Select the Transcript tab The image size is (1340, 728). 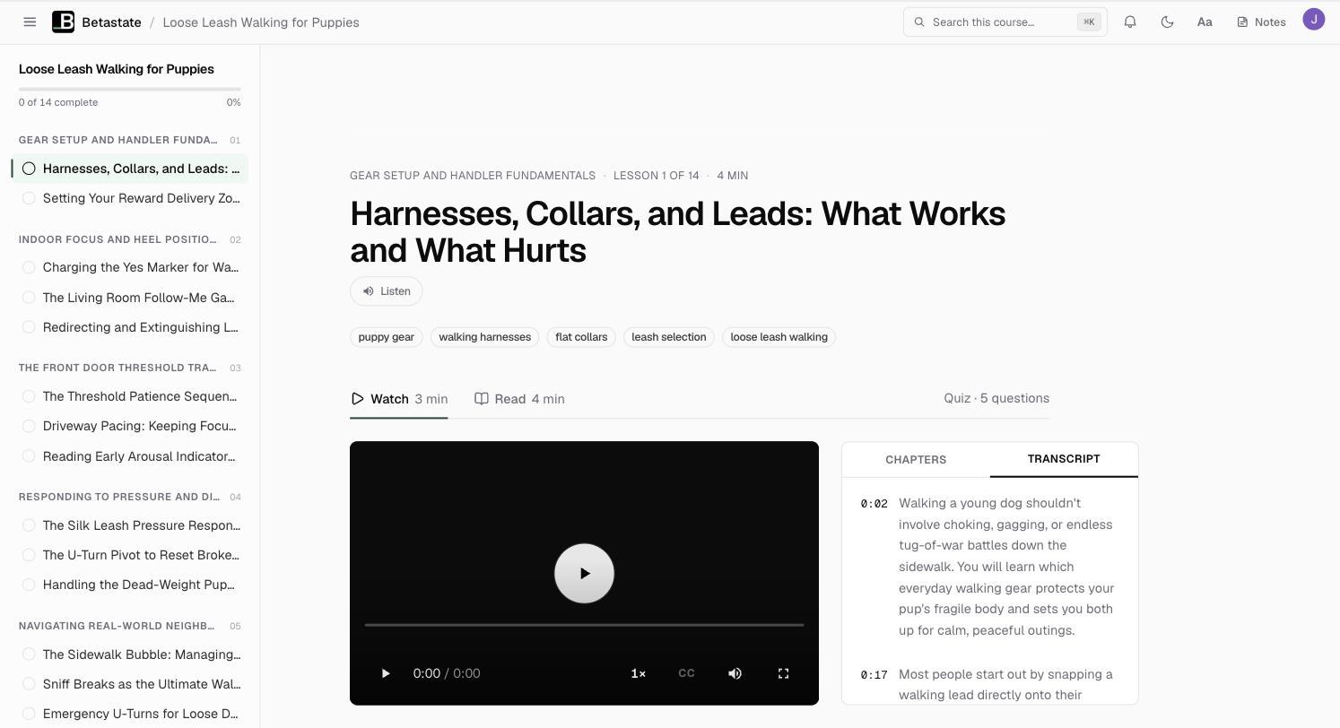[x=1064, y=459]
